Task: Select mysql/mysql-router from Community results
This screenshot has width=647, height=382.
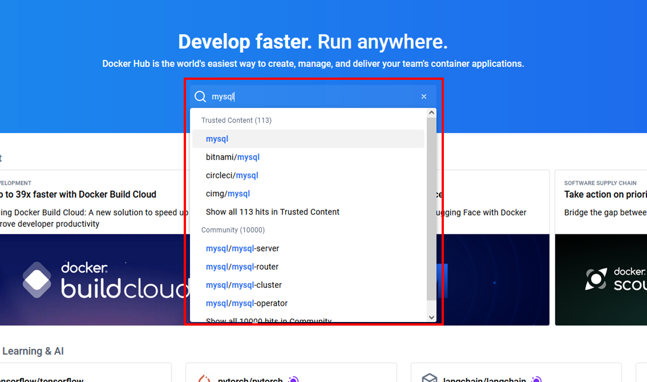Action: click(x=308, y=266)
